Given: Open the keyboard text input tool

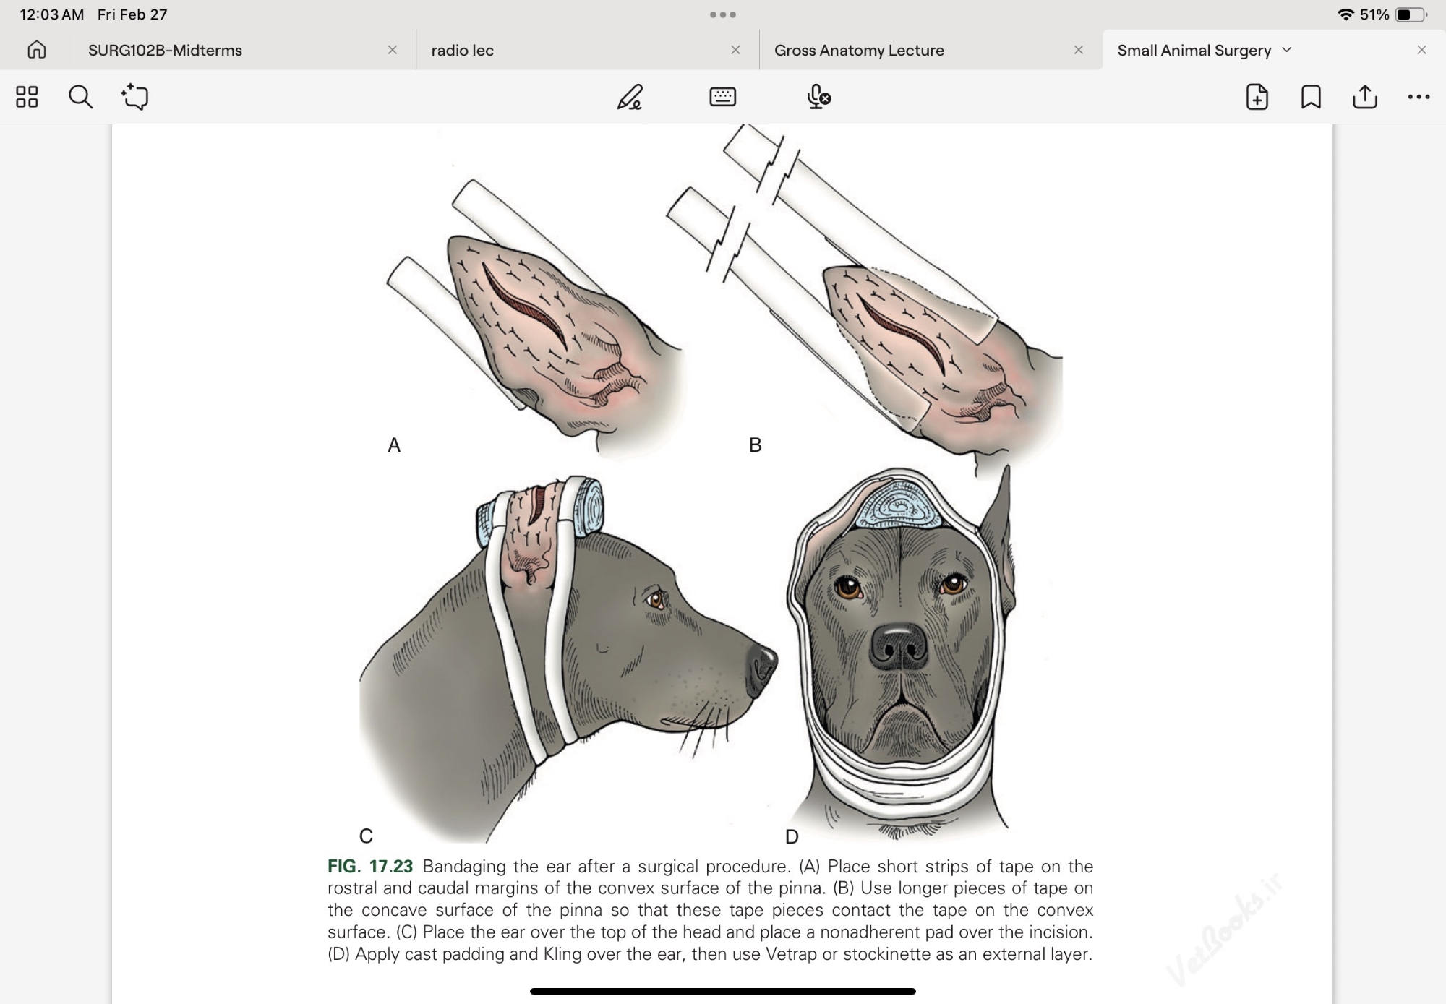Looking at the screenshot, I should 722,97.
